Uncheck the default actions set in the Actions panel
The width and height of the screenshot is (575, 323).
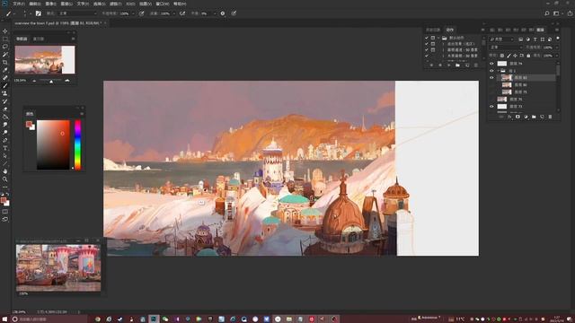tap(427, 38)
